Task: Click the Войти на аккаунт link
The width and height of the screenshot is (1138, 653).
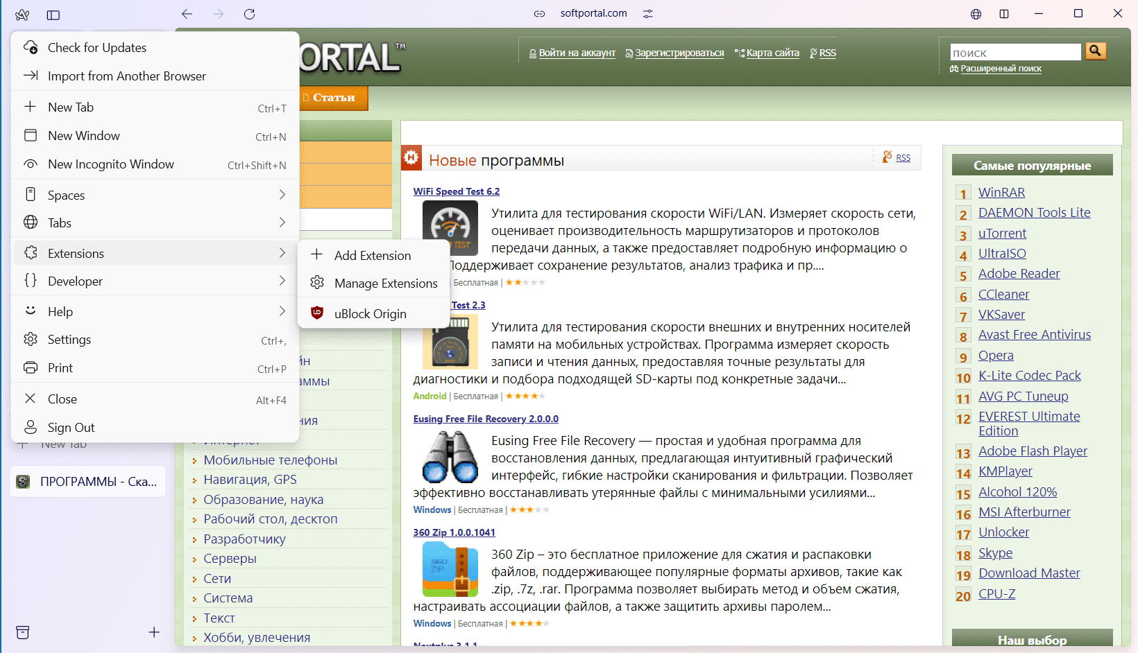Action: point(577,53)
